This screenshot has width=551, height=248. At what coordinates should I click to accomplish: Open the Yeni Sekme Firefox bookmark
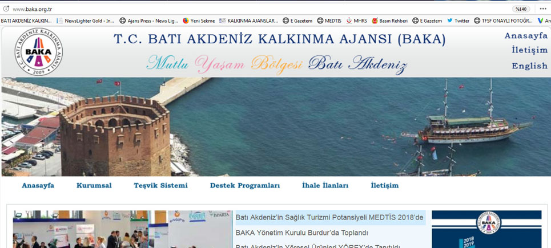click(199, 21)
